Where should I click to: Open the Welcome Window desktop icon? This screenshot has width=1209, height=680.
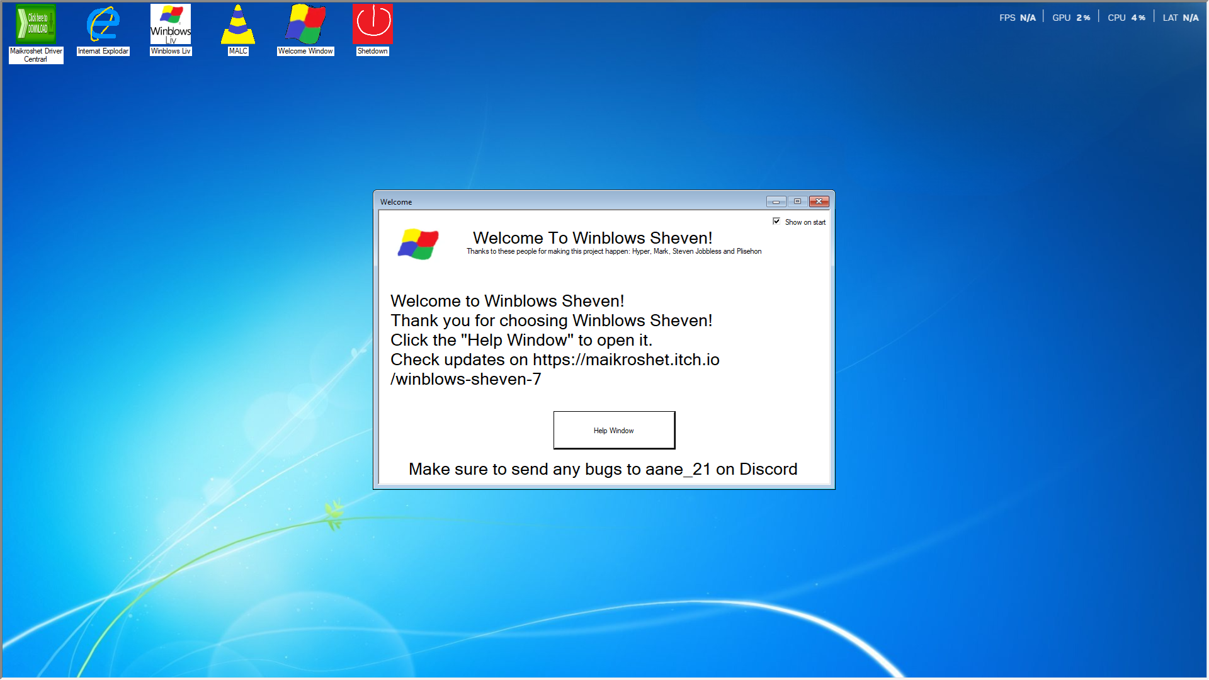tap(305, 25)
